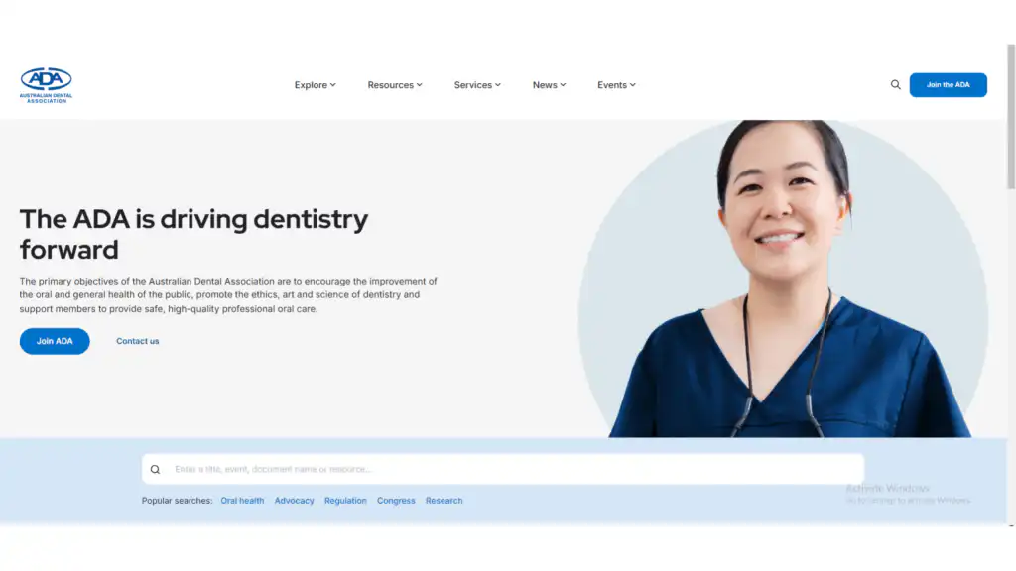This screenshot has width=1016, height=571.
Task: Click the magnifier icon inside the search bar
Action: tap(155, 470)
